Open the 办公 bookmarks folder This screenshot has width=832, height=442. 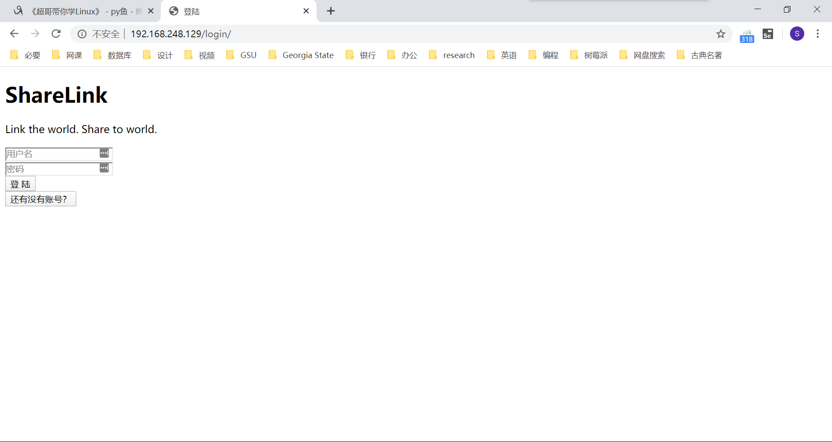[x=402, y=55]
